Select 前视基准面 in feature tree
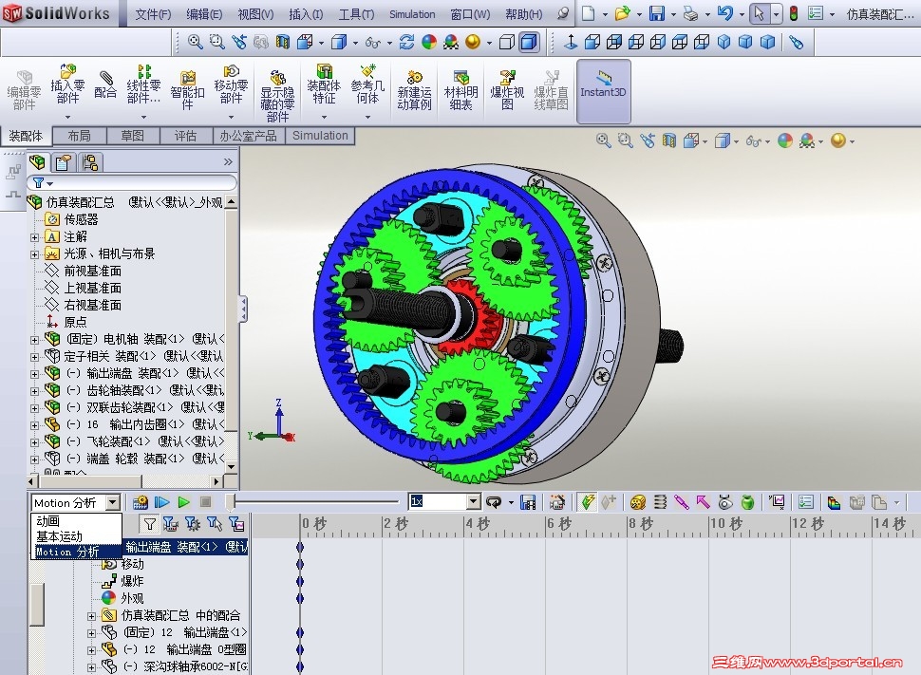Screen dimensions: 921x675 [92, 271]
